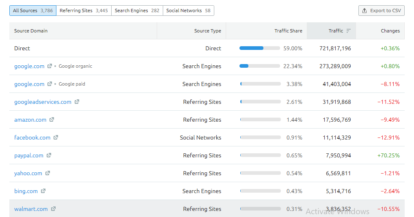The image size is (414, 217).
Task: Open amazon.com external link icon
Action: 52,120
